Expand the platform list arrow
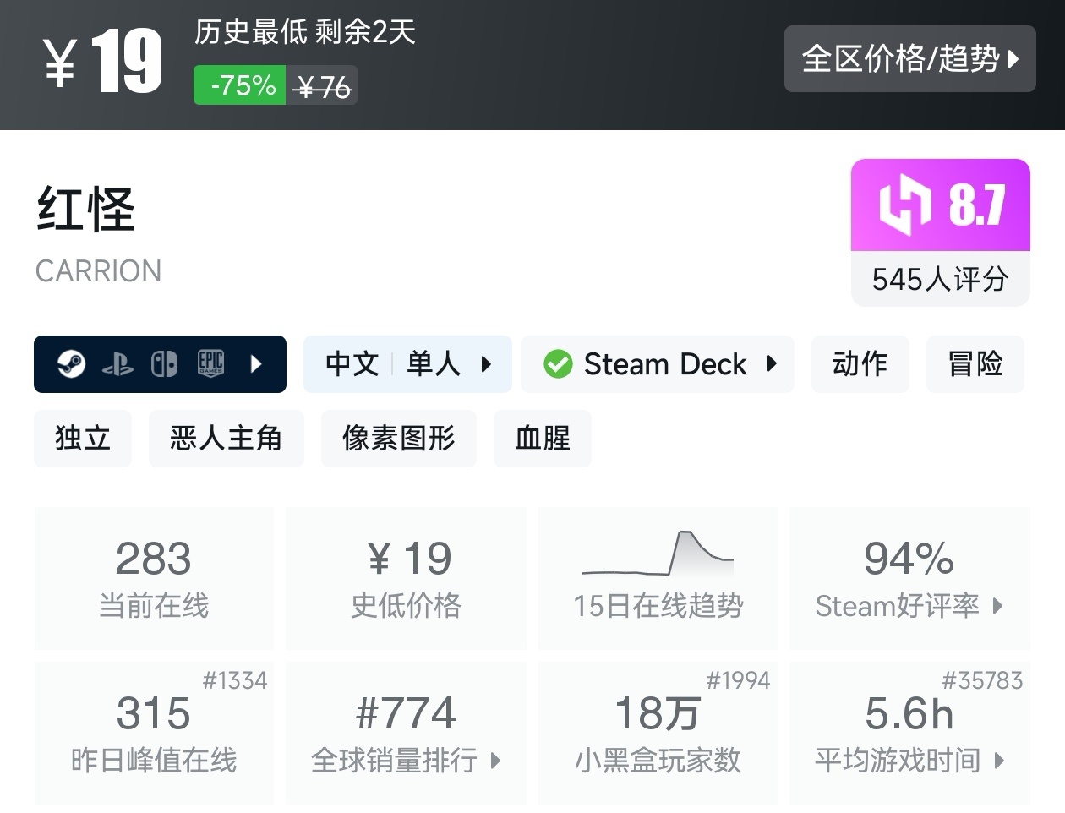Screen dimensions: 1065x813 coord(256,364)
